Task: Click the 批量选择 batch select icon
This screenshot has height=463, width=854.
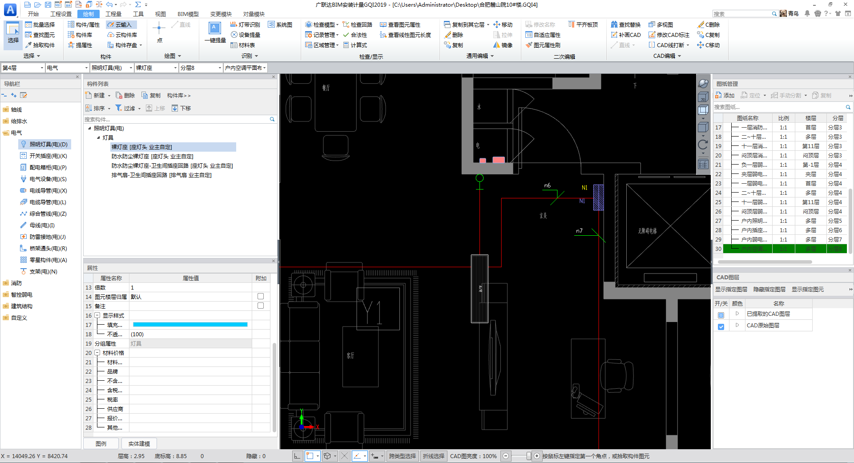Action: pyautogui.click(x=40, y=25)
